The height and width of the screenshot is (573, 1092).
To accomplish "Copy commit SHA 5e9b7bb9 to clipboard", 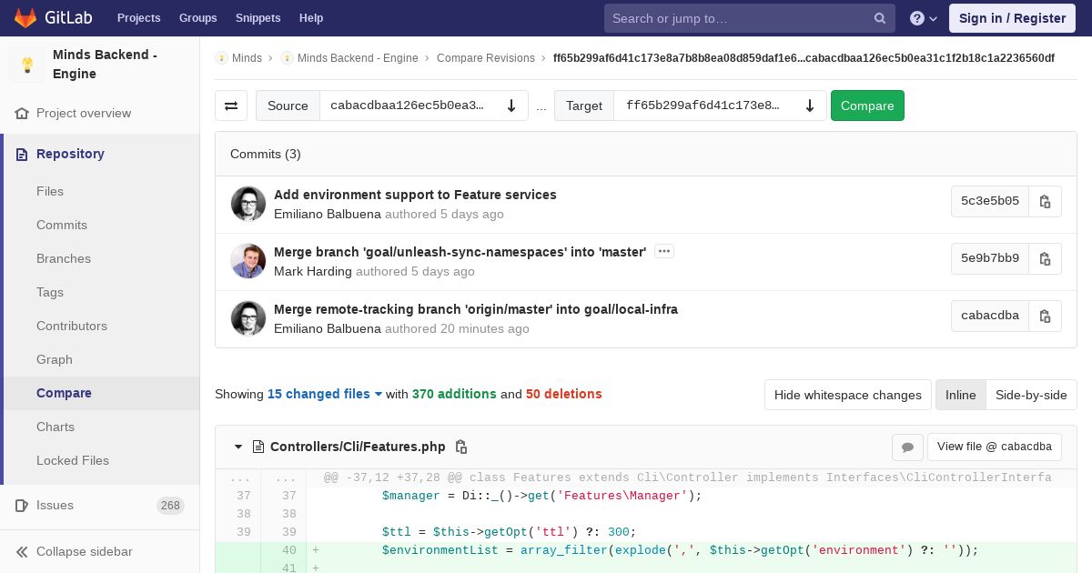I will pos(1045,258).
